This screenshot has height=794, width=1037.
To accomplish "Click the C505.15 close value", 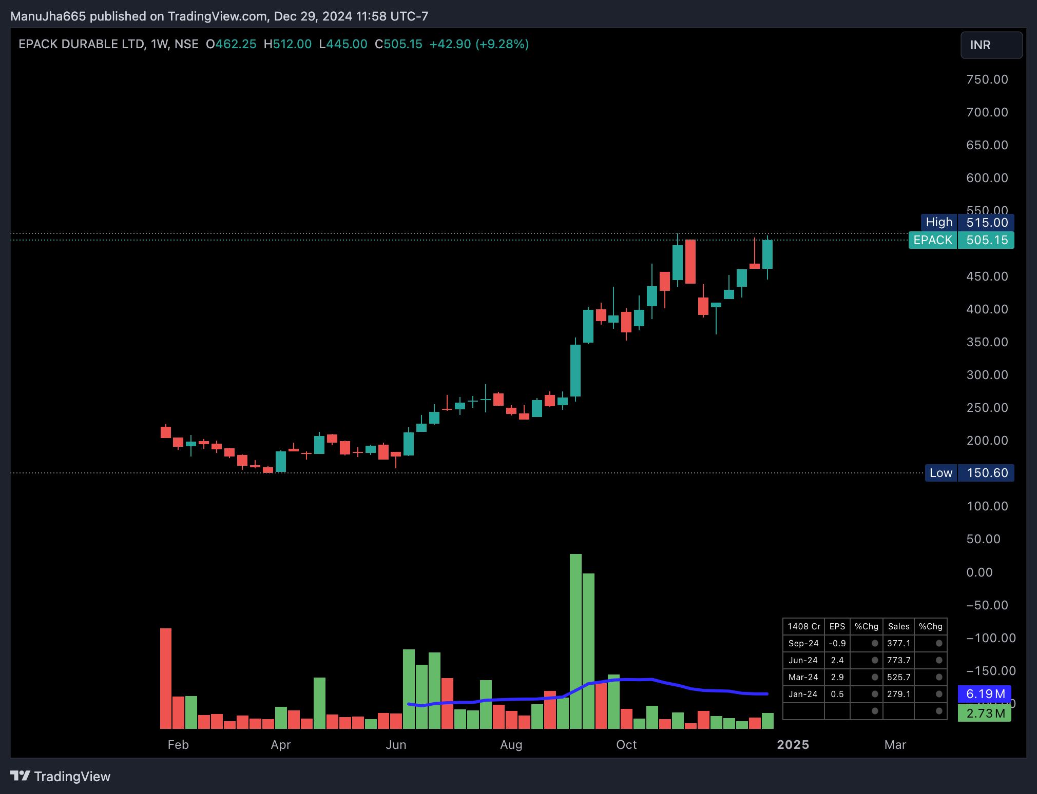I will click(x=398, y=44).
